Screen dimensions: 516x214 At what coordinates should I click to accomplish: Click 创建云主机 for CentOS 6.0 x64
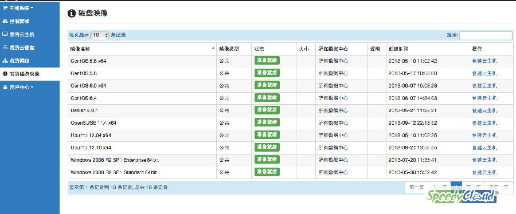(484, 86)
